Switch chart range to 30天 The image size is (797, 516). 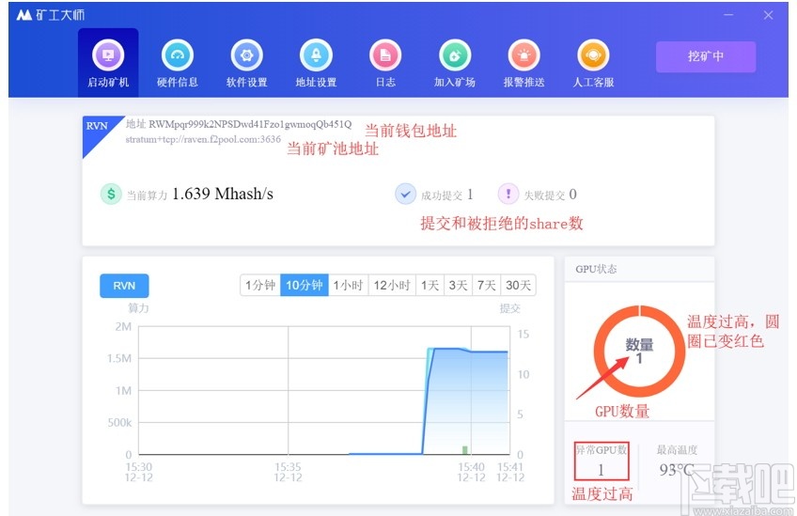coord(518,285)
